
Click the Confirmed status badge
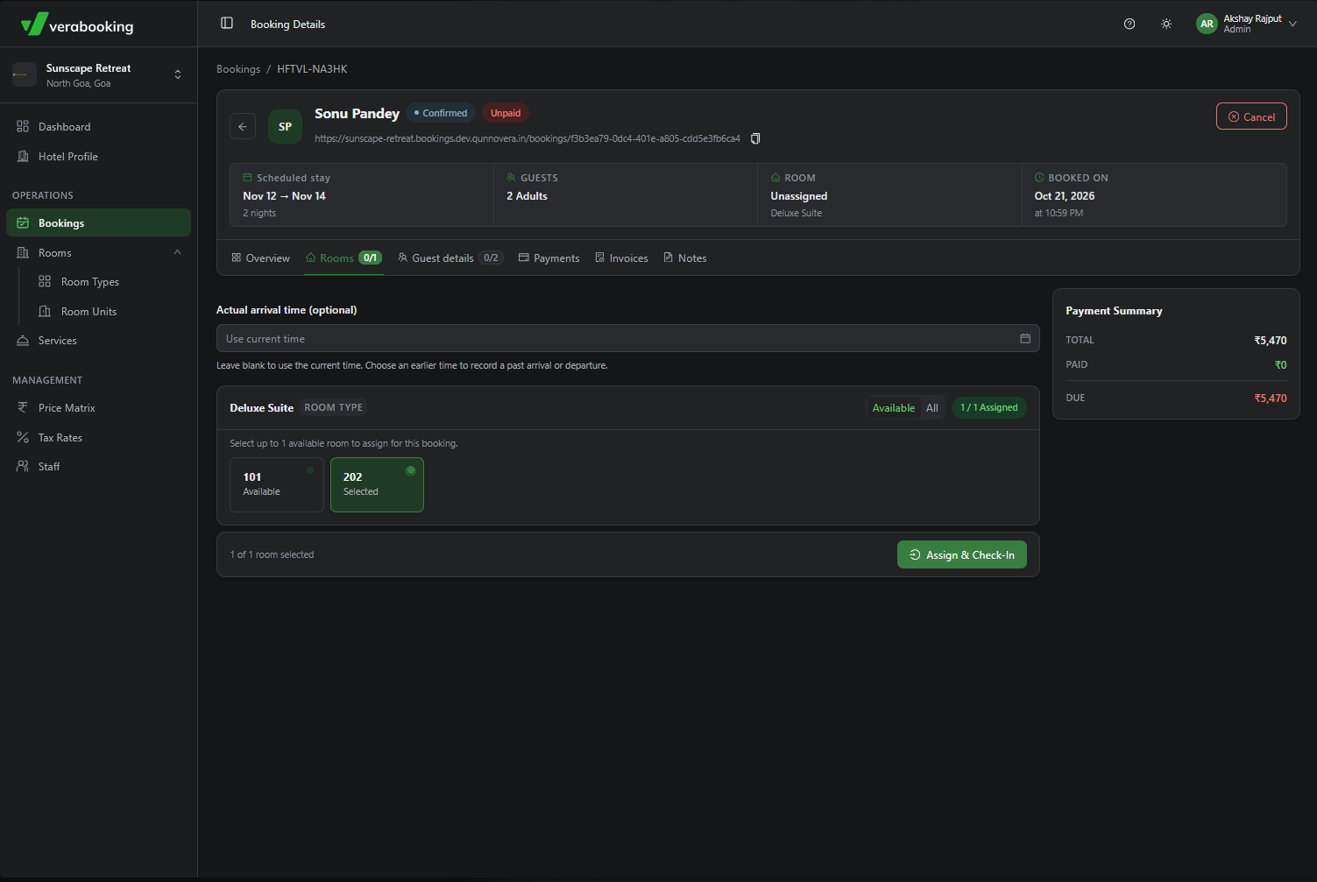pyautogui.click(x=441, y=113)
